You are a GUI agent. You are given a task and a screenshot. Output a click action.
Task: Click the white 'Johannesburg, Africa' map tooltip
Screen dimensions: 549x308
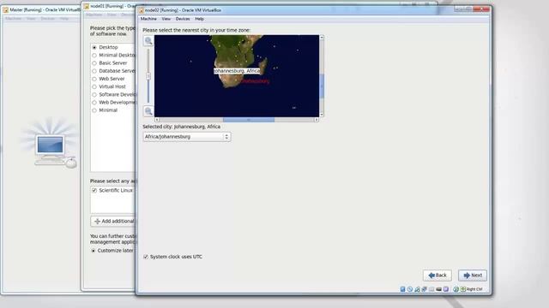tap(237, 71)
